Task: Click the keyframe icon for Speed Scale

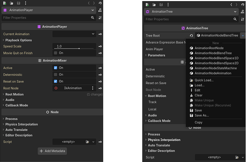Action: click(100, 46)
